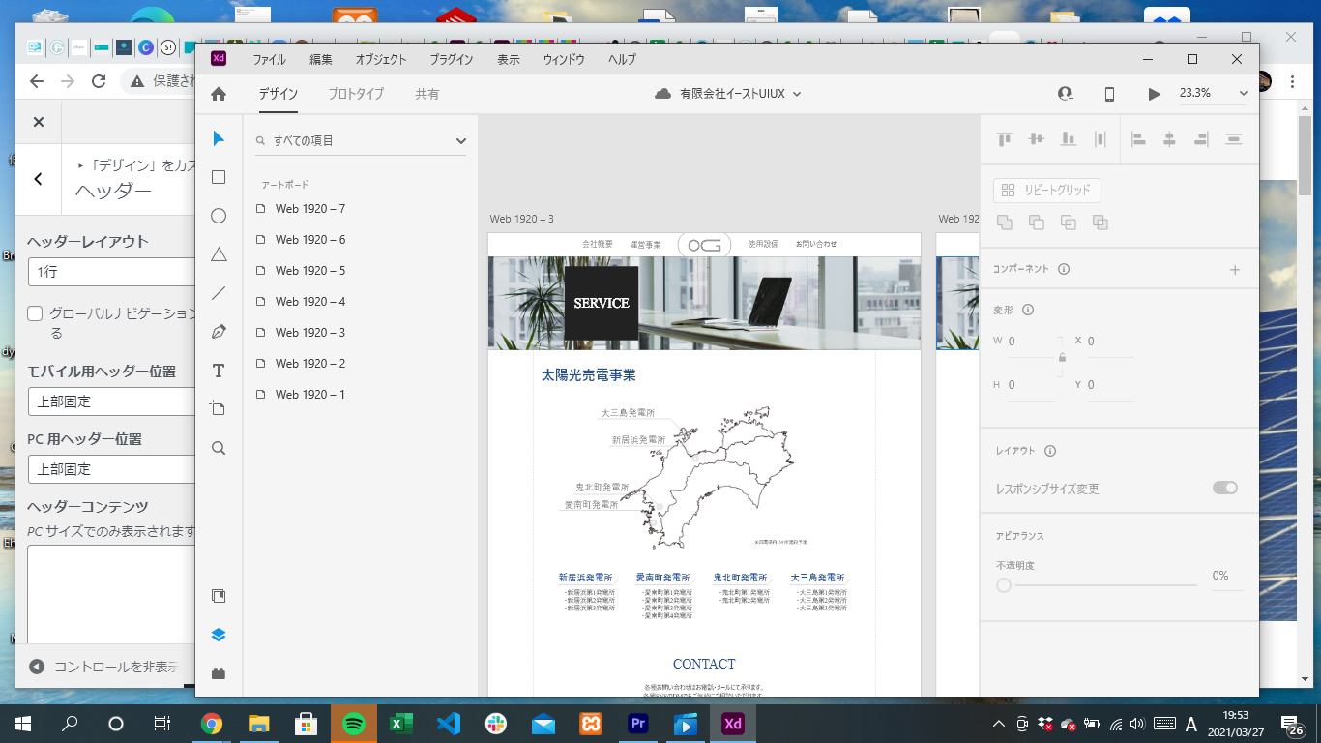
Task: Select the Ellipse tool
Action: pos(219,216)
